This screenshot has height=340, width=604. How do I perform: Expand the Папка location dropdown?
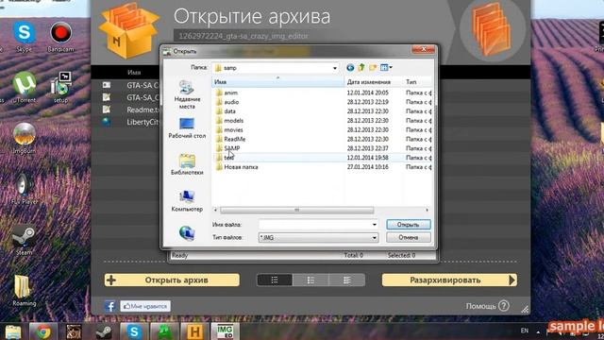point(335,68)
